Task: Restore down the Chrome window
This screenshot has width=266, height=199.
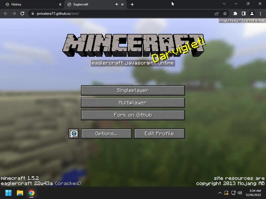Action: 248,4
